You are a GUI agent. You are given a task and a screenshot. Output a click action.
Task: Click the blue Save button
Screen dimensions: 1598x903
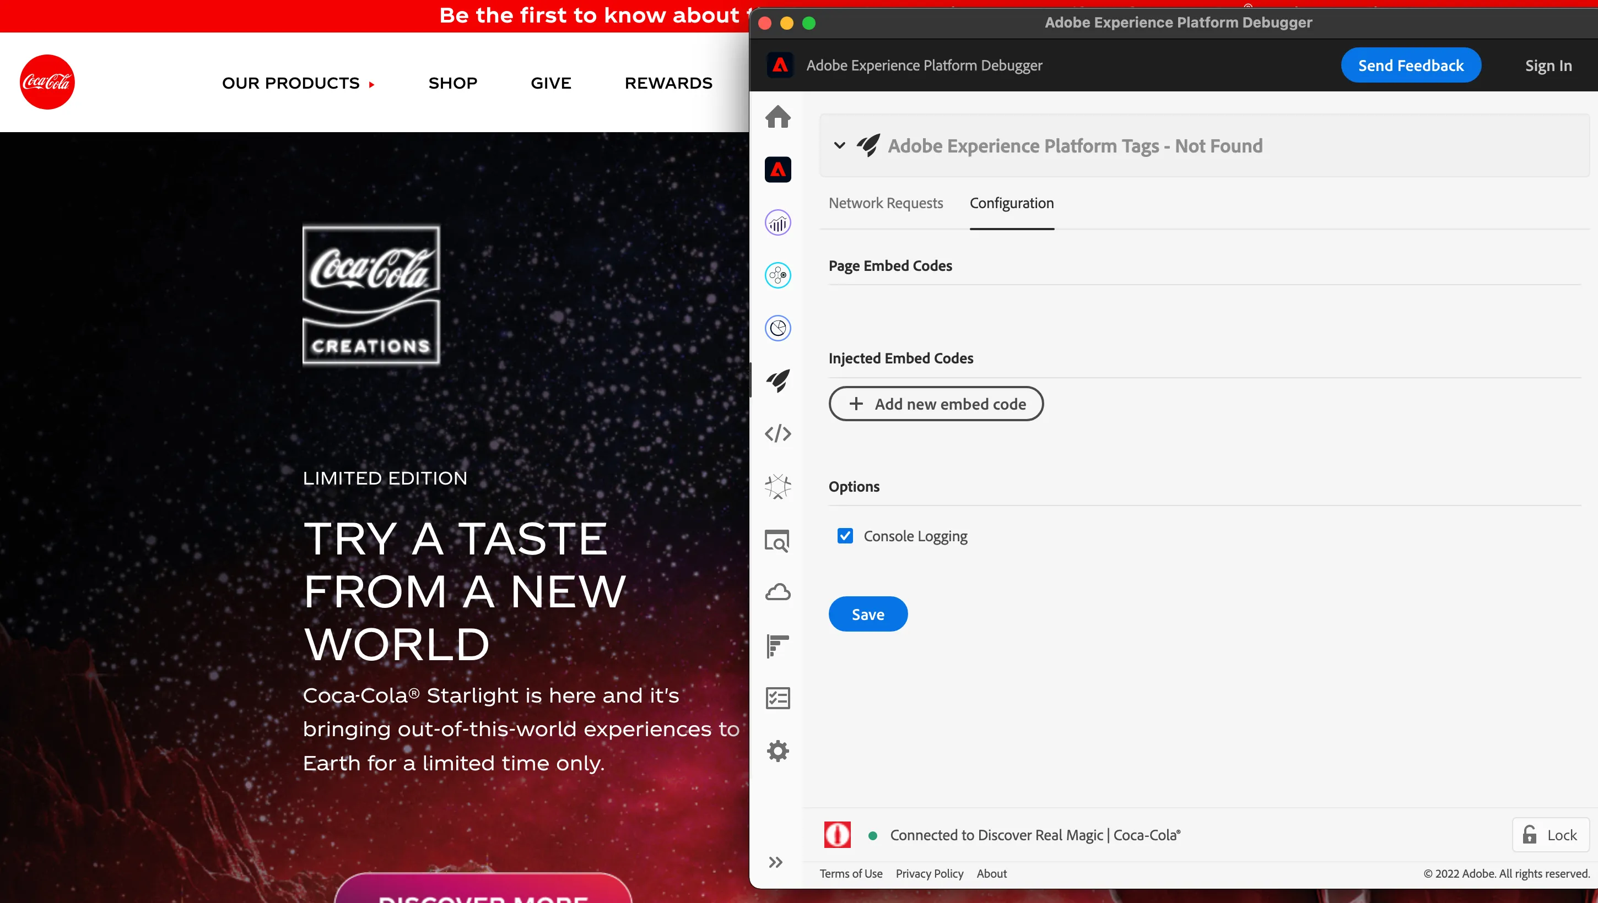click(867, 614)
